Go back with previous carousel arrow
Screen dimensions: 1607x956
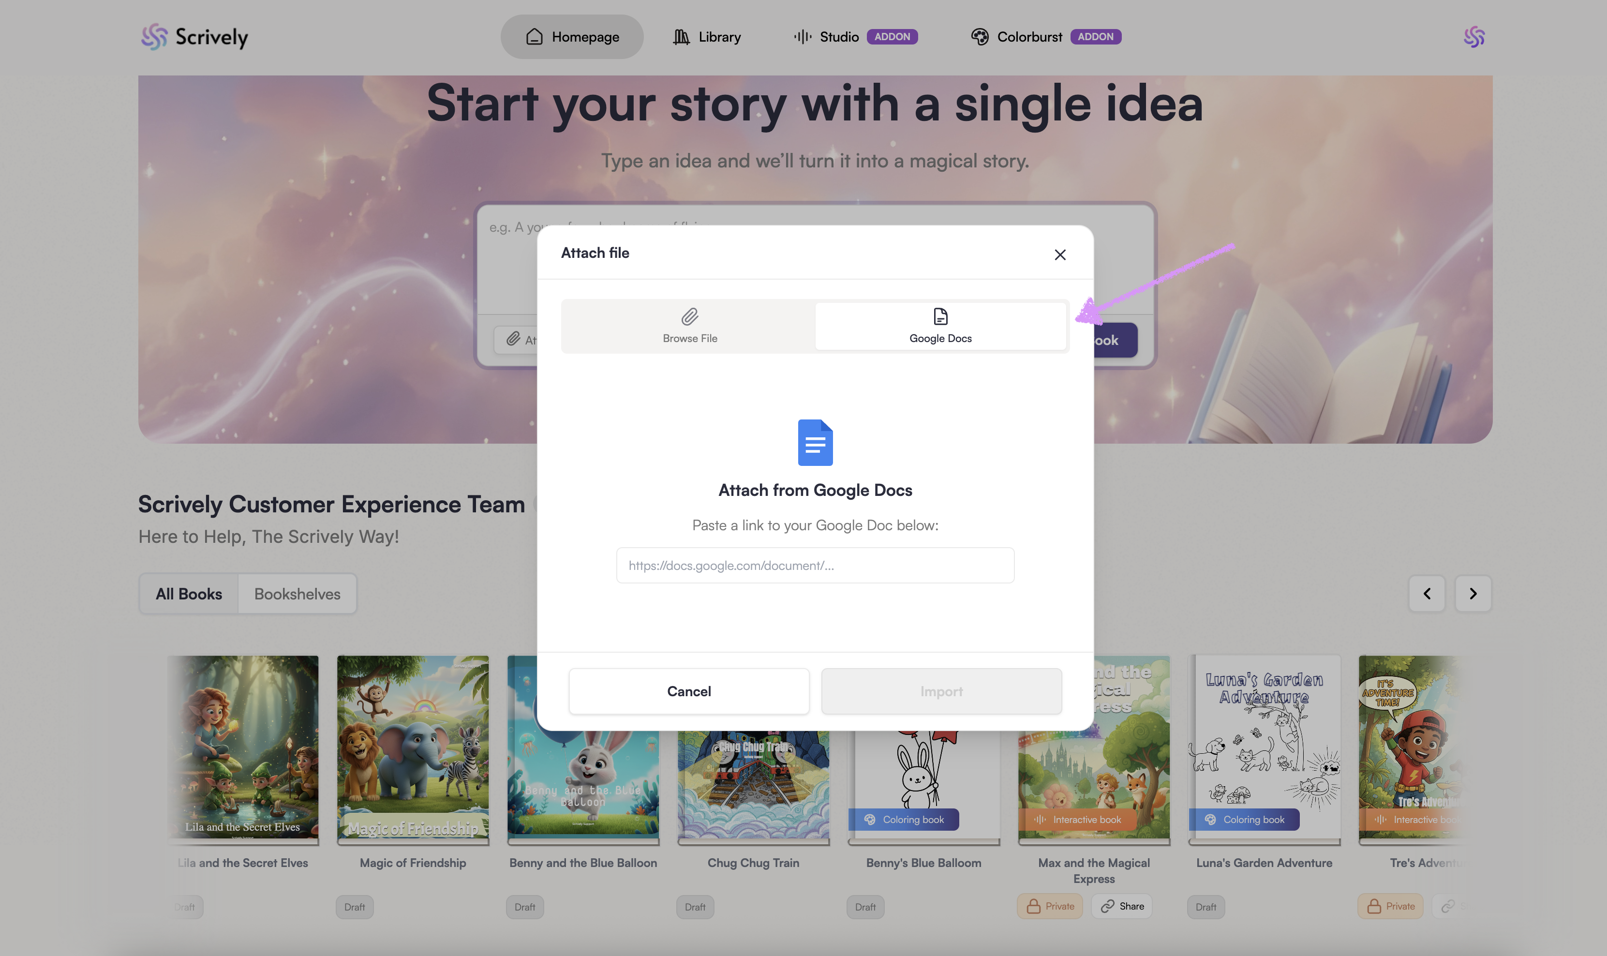1426,593
